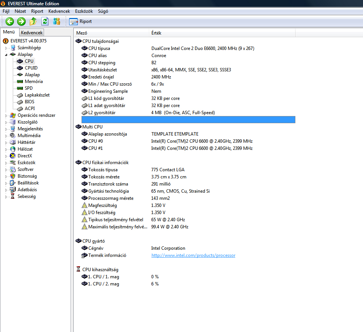Open the Fájl menu
Image resolution: width=363 pixels, height=332 pixels.
6,11
